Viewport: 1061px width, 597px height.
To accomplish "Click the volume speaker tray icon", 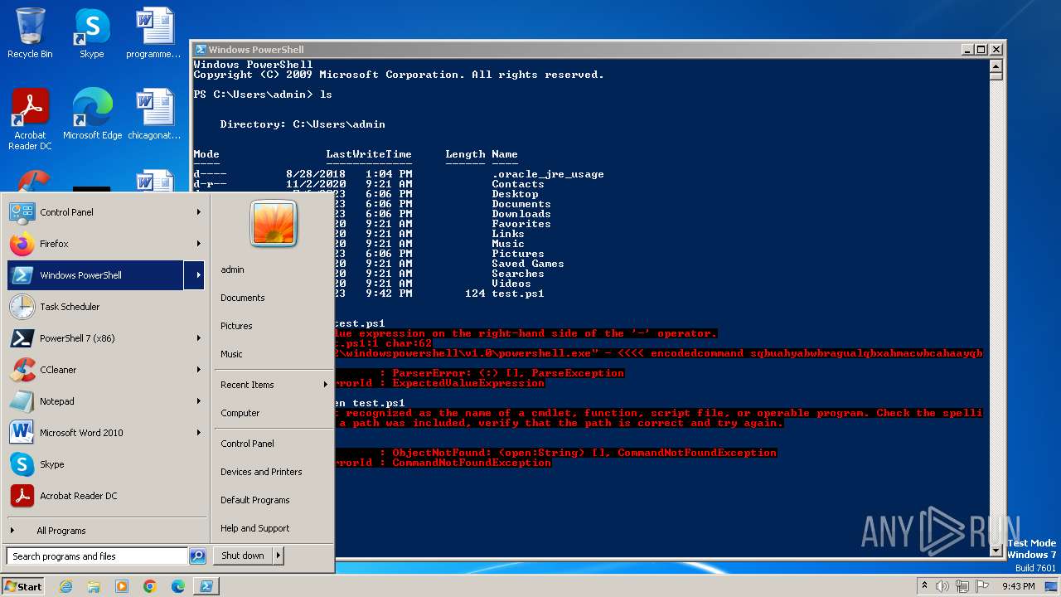I will (942, 586).
